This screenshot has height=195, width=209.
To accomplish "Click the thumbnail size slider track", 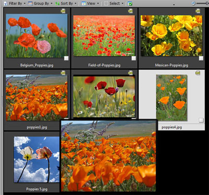I will (202, 3).
